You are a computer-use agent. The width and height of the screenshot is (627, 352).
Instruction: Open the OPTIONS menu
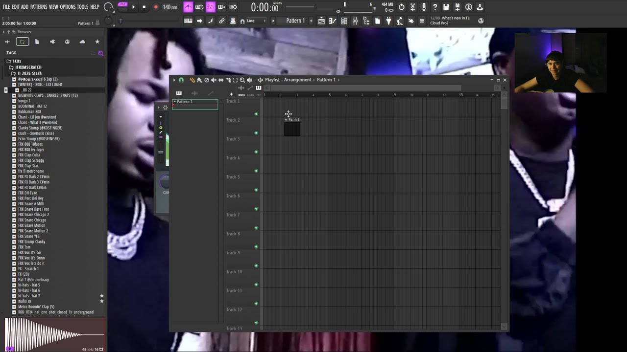tap(68, 7)
